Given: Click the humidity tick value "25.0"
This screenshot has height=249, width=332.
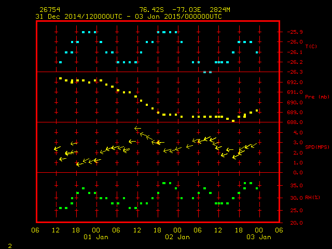Looking at the screenshot, I should point(296,211).
